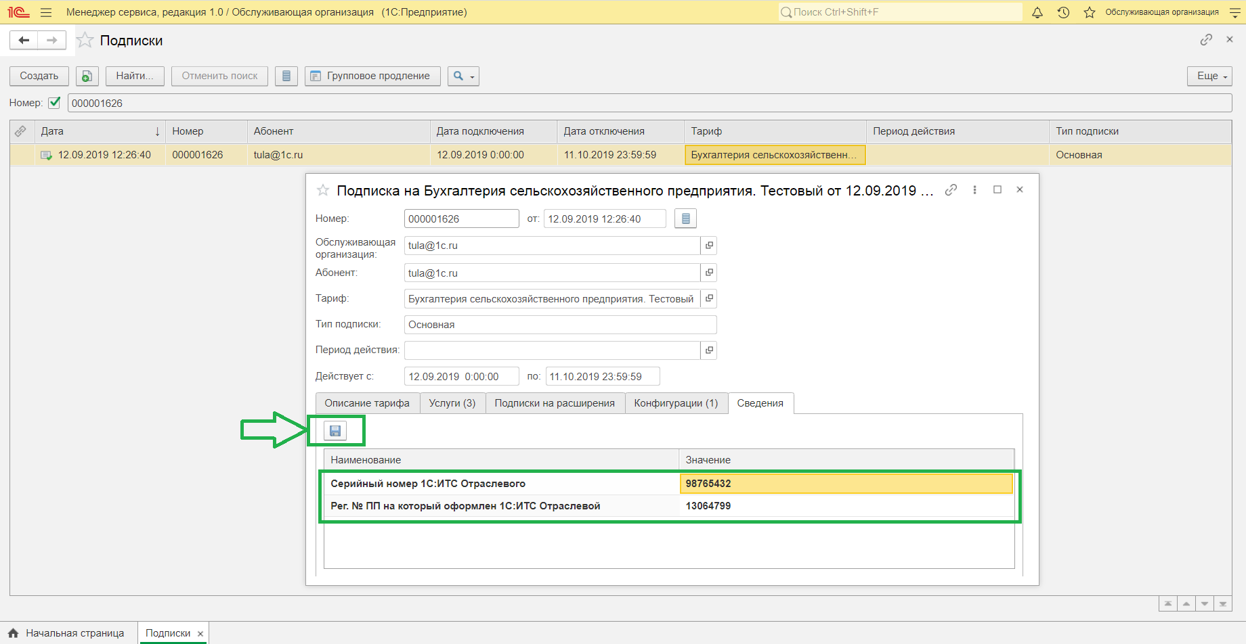Click Групповое продление button

click(x=372, y=76)
